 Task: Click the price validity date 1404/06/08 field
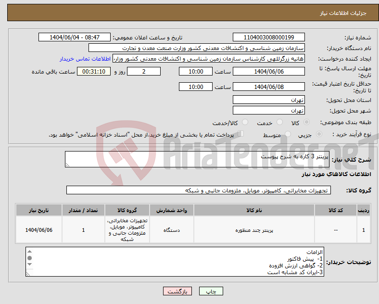268,87
